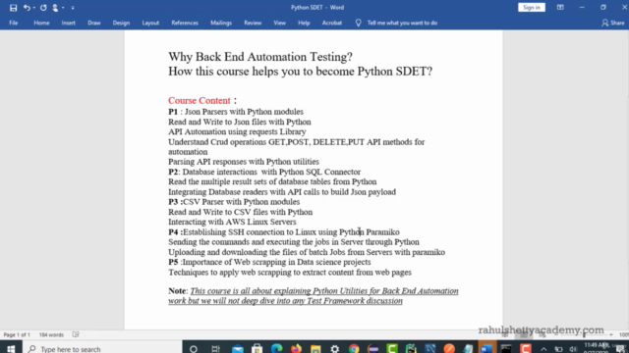
Task: Open the Layout tab
Action: pyautogui.click(x=150, y=23)
